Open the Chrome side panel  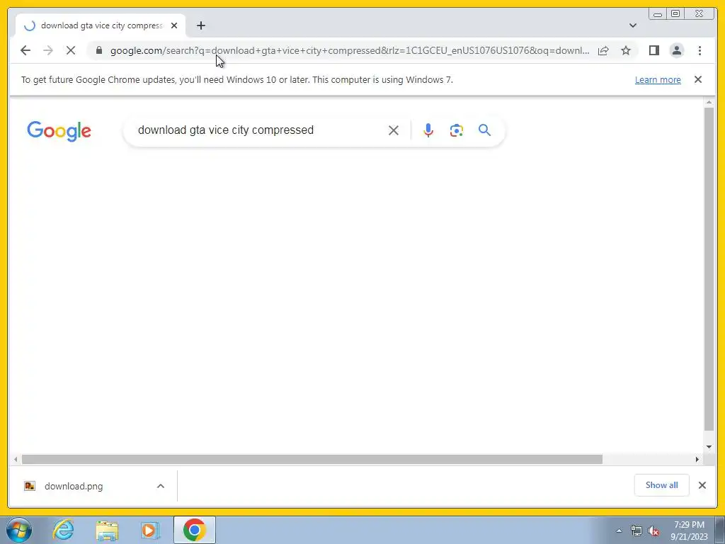coord(653,50)
